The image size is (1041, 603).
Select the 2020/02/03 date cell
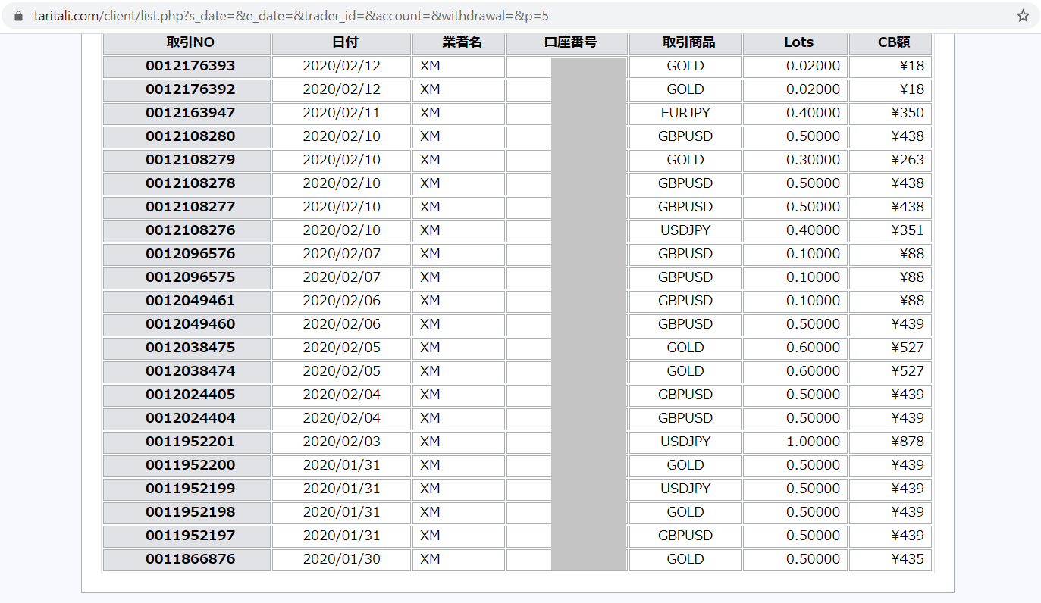pyautogui.click(x=341, y=442)
